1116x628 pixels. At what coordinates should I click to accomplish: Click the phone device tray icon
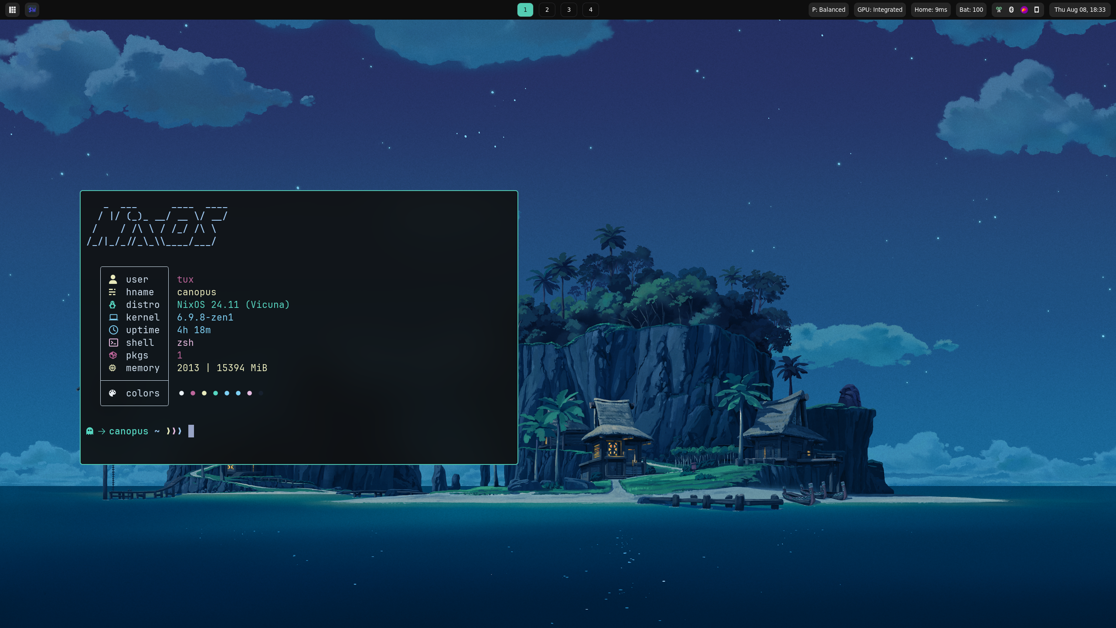1037,10
